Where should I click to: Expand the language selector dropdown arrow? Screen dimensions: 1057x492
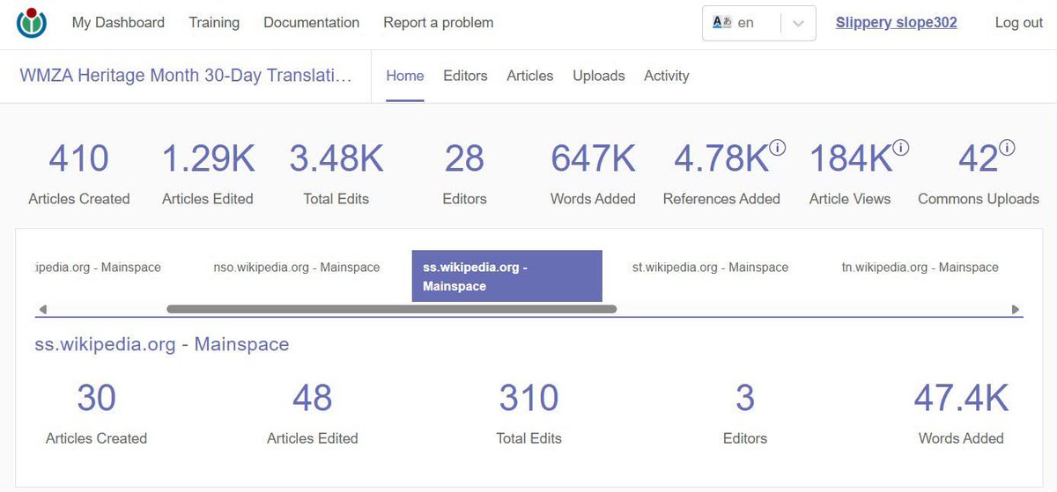point(798,24)
